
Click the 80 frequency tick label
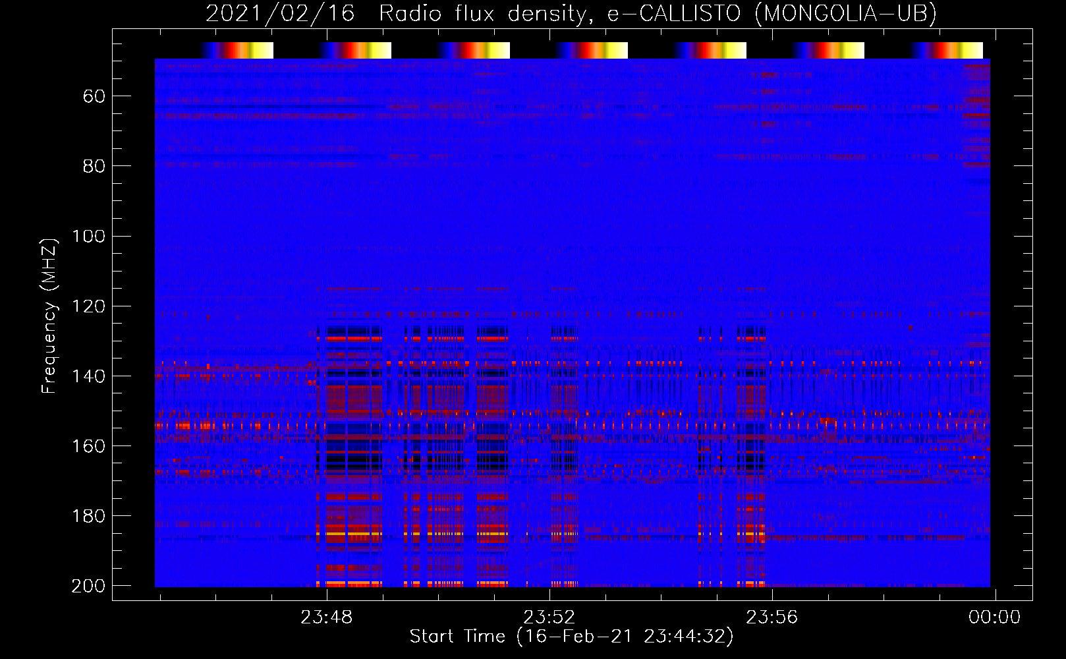[94, 166]
